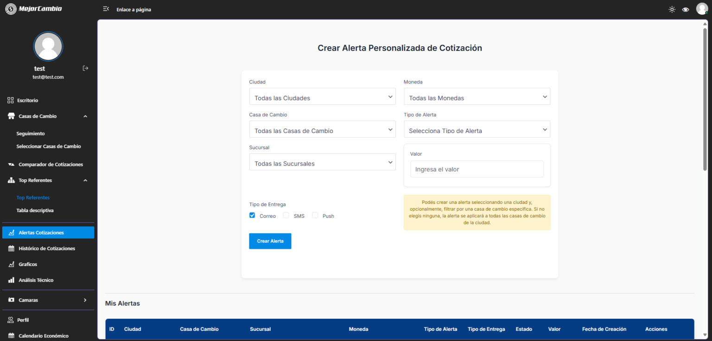The width and height of the screenshot is (712, 341).
Task: Click the Graficos line-chart icon
Action: pyautogui.click(x=11, y=264)
